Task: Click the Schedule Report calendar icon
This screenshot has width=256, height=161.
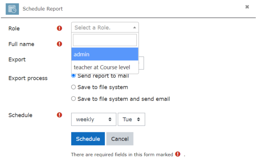Action: click(12, 9)
